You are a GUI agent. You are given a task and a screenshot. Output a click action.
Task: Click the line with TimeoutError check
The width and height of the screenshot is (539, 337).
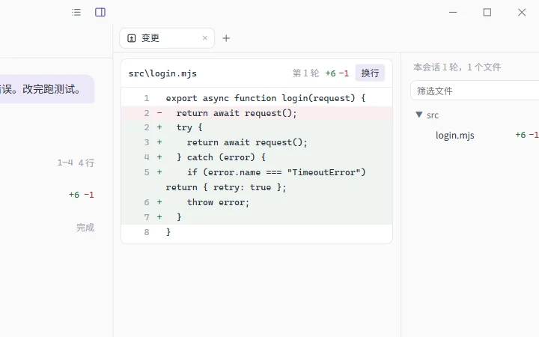coord(257,180)
